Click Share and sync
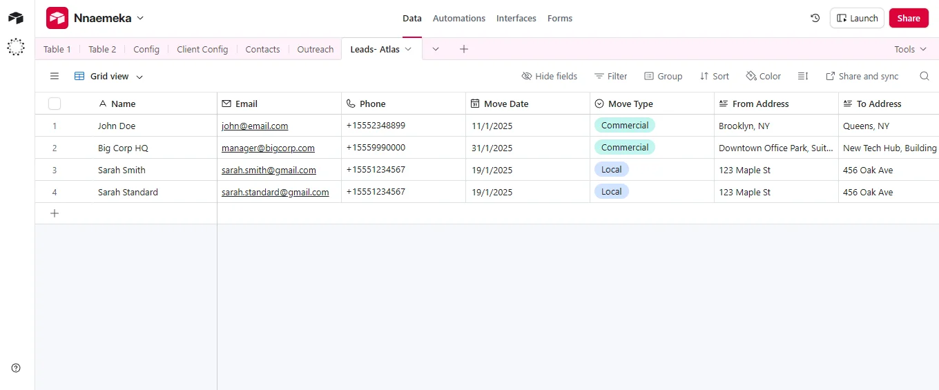The width and height of the screenshot is (939, 390). click(862, 77)
